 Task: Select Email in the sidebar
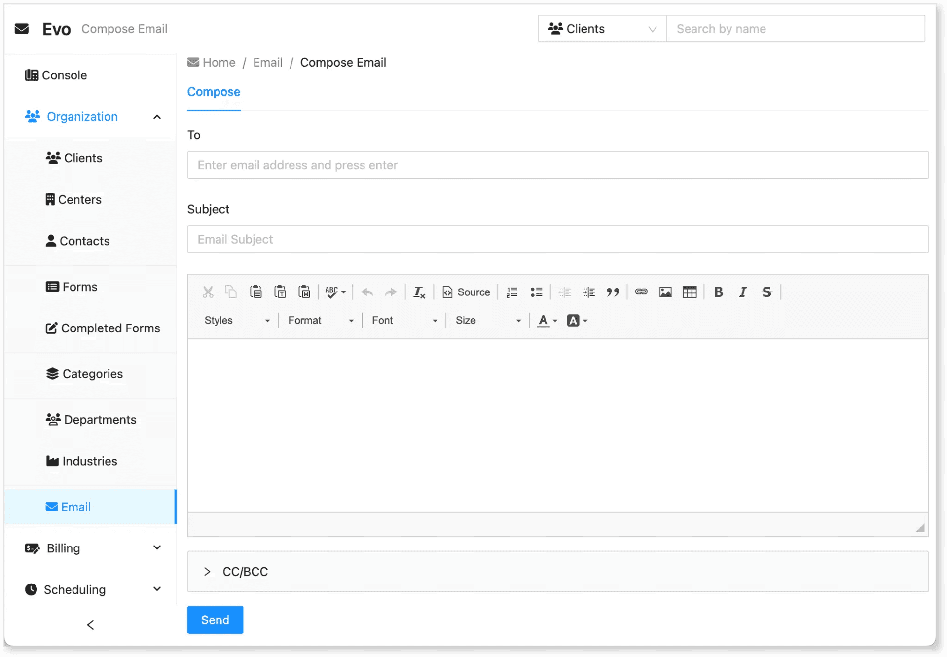[90, 507]
